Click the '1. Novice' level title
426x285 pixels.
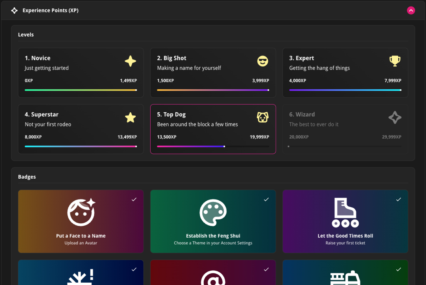[38, 58]
